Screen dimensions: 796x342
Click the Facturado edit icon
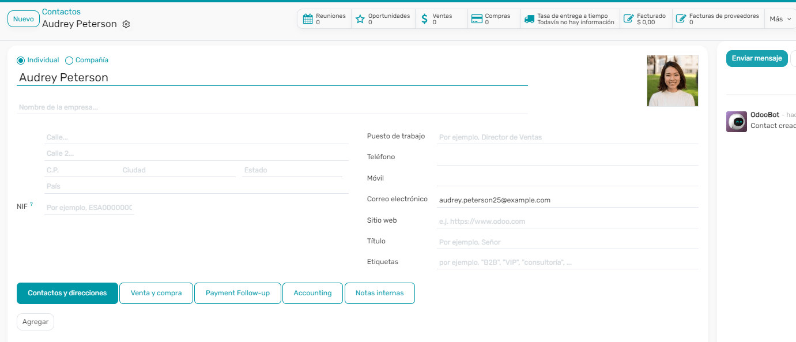[629, 19]
